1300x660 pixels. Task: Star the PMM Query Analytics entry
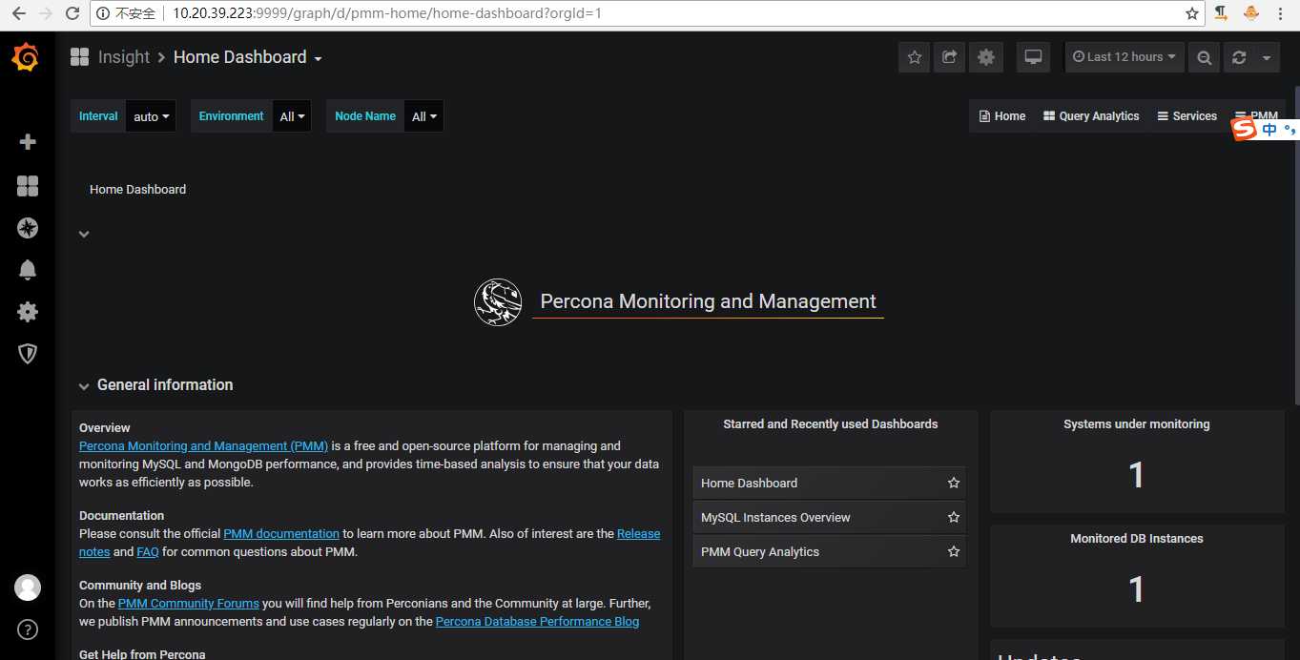coord(953,551)
